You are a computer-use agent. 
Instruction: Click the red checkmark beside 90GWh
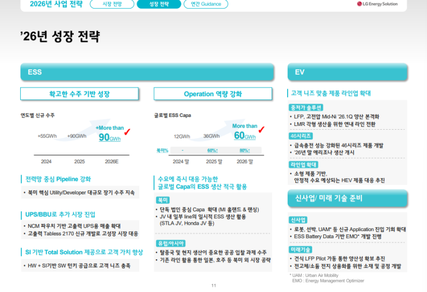pyautogui.click(x=127, y=131)
